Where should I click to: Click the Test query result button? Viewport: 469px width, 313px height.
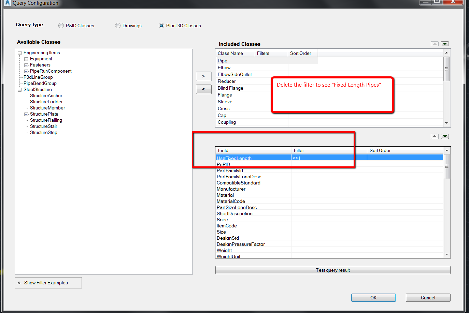pyautogui.click(x=332, y=270)
